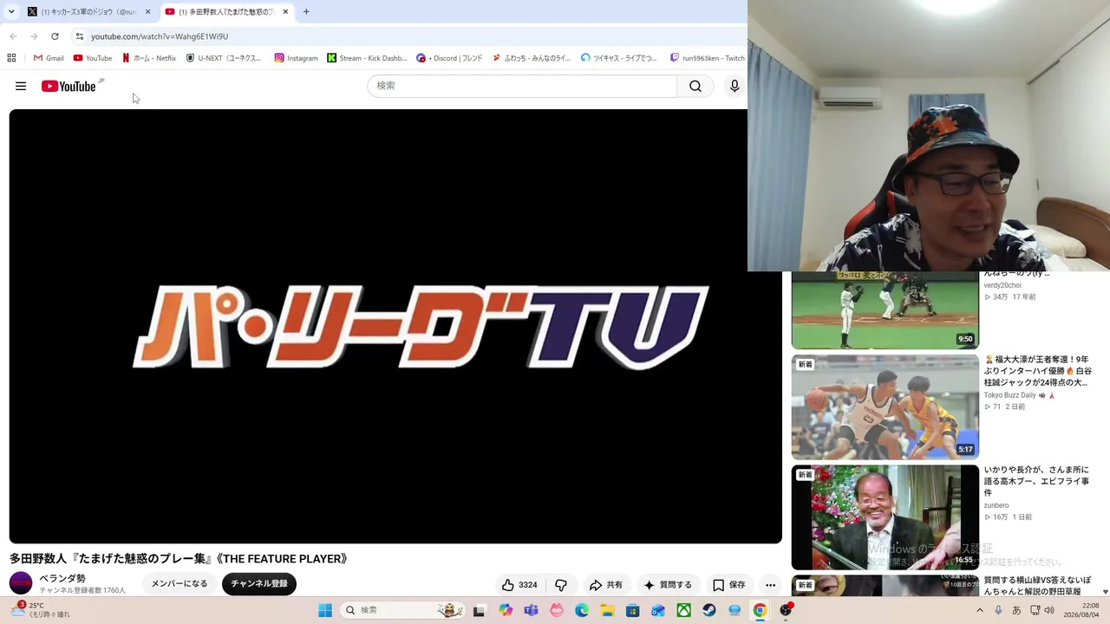
Task: Open the zunbero channel link
Action: 996,505
